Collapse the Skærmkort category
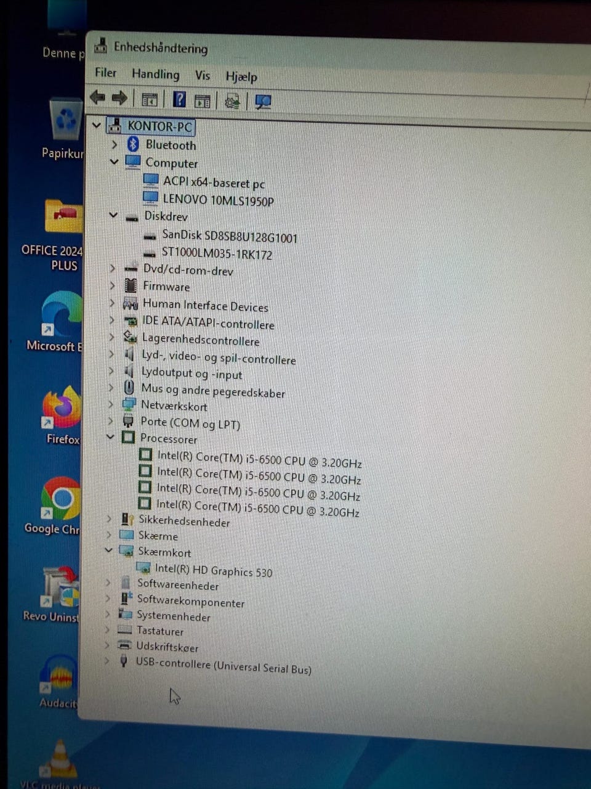Screen dimensions: 591x789 [108, 549]
